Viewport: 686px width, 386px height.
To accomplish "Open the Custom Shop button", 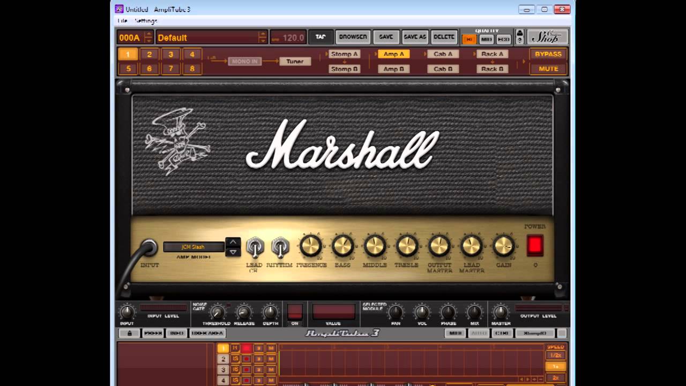I will coord(547,37).
